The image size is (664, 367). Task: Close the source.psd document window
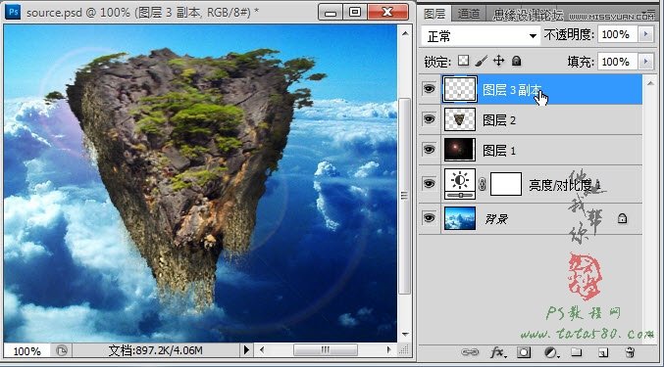click(x=387, y=13)
